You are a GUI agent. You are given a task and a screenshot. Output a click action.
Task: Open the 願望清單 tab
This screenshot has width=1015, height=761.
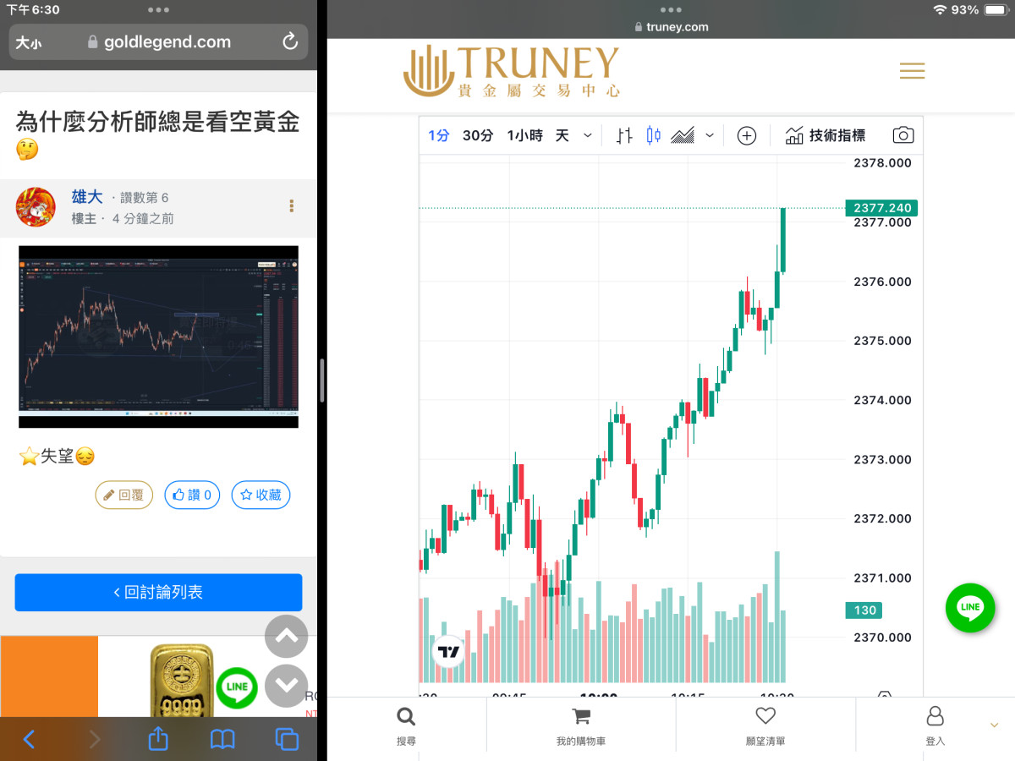click(765, 725)
